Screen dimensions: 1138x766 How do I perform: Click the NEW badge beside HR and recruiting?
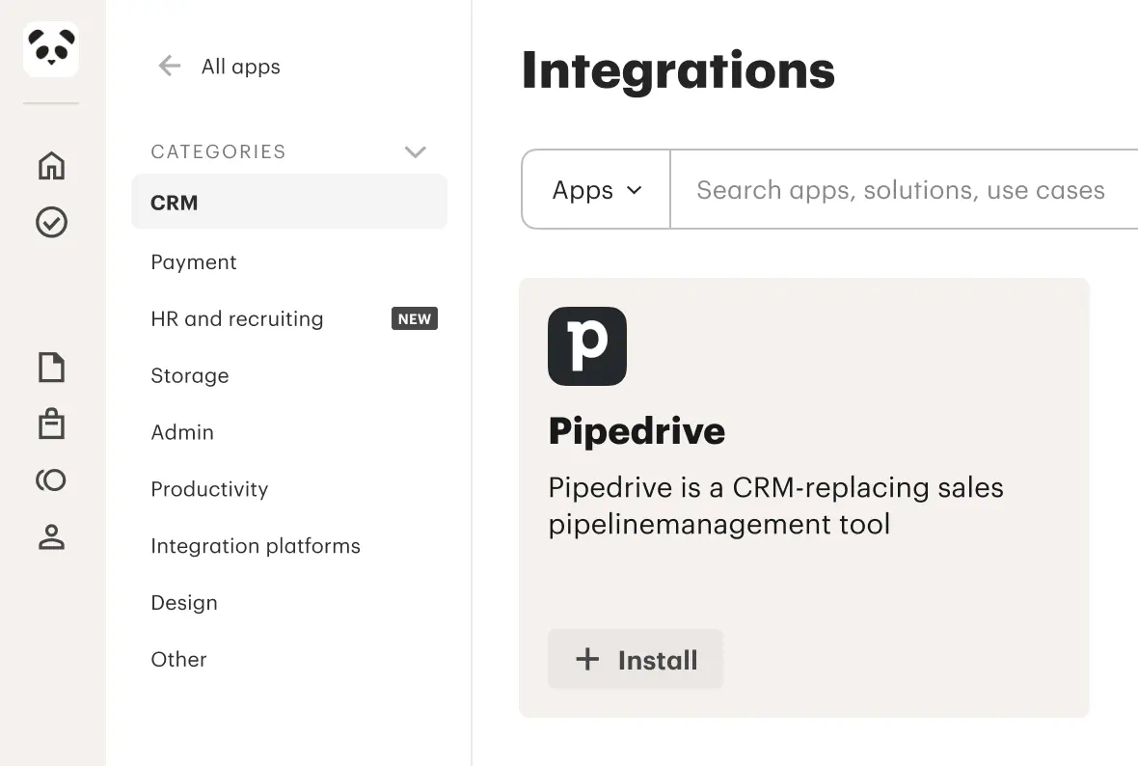pos(415,318)
